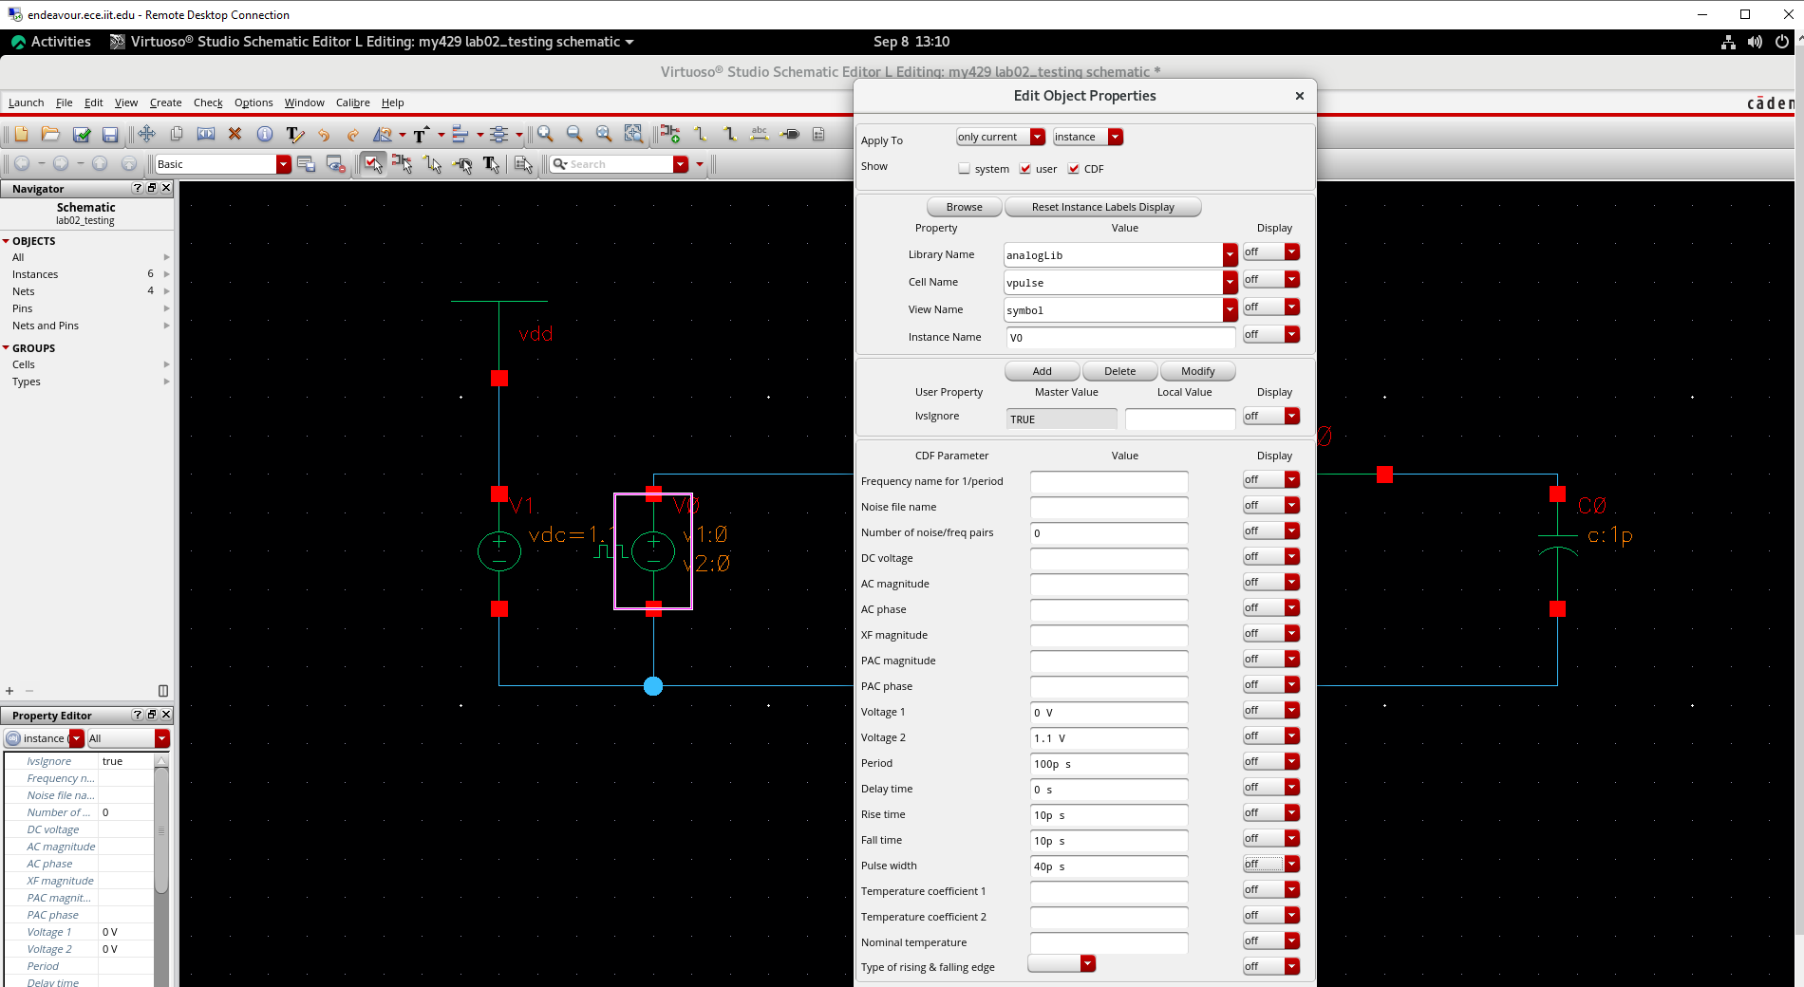Click the Add user property button
Screen dimensions: 1804x987
click(x=1042, y=371)
